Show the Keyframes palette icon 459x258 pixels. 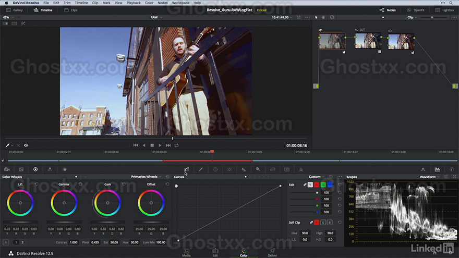(x=423, y=169)
